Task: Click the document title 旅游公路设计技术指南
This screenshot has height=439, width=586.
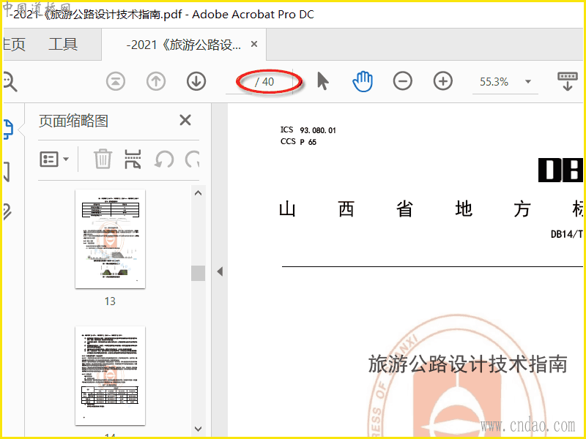Action: tap(468, 364)
